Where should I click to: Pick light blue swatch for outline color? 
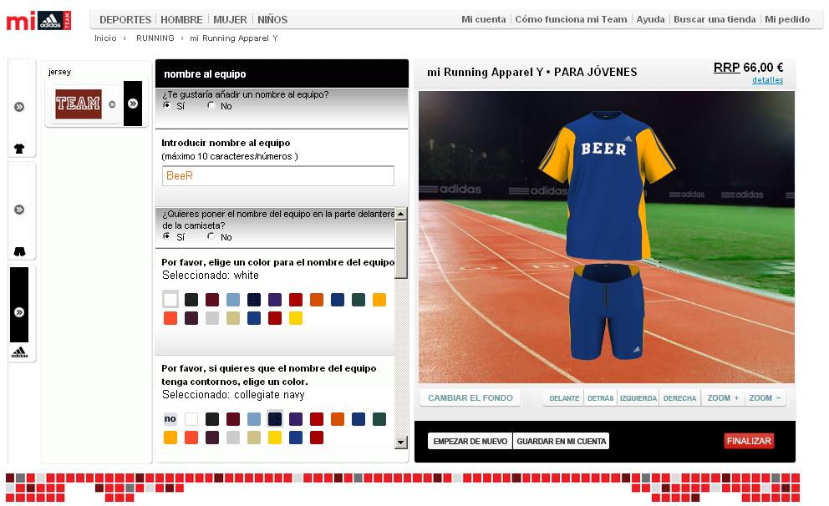coord(254,419)
